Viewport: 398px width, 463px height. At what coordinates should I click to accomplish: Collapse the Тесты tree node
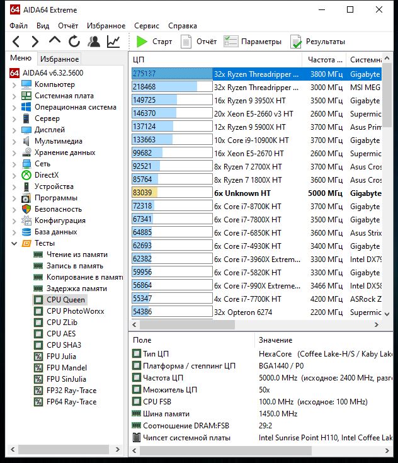pyautogui.click(x=14, y=244)
